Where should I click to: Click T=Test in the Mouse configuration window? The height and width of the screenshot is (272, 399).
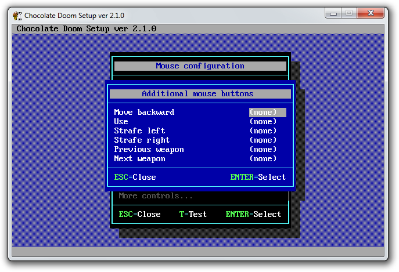pos(193,215)
